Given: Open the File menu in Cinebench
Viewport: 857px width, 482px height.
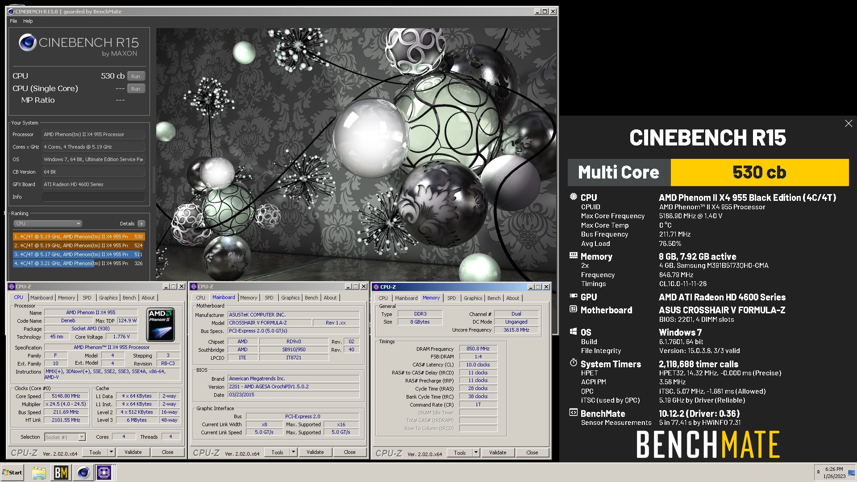Looking at the screenshot, I should 13,21.
